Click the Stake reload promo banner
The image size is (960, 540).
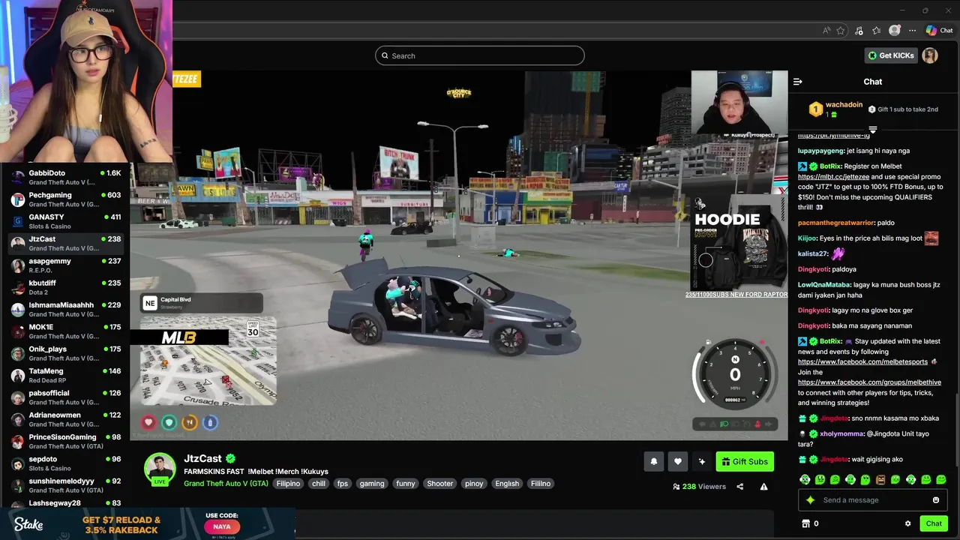(147, 524)
